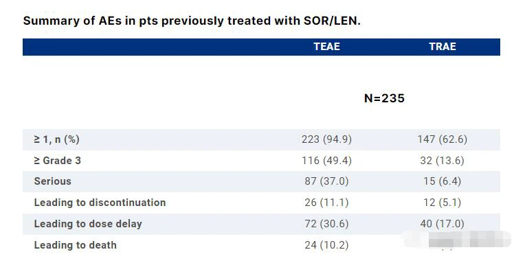Select death TEAE value 24 (10.2)

pyautogui.click(x=327, y=245)
